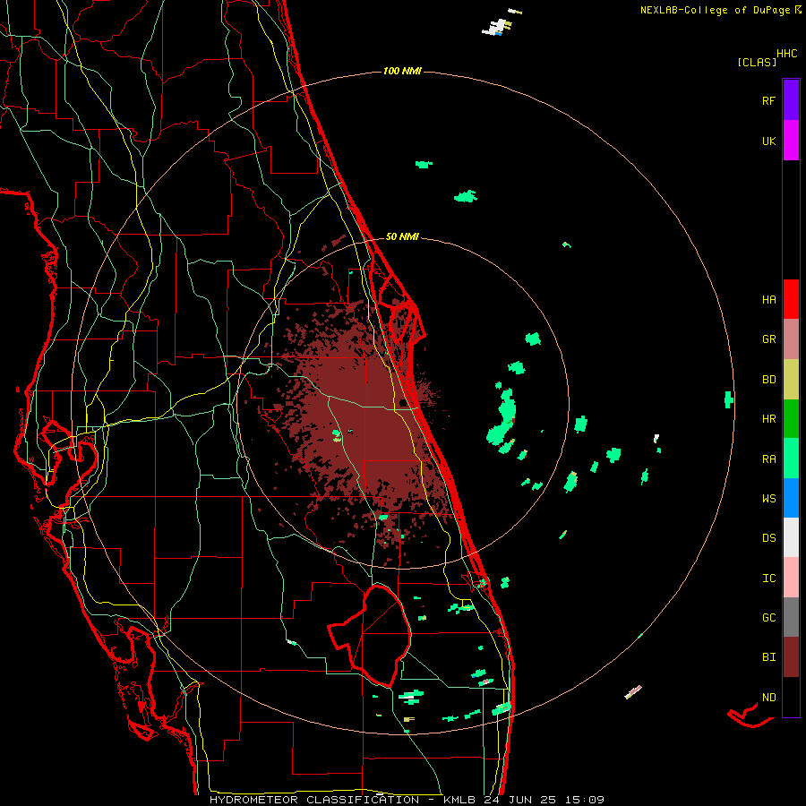Click the "HYDROMETEOR CLASSIFICATION" title text
Viewport: 806px width, 806px height.
pos(314,800)
